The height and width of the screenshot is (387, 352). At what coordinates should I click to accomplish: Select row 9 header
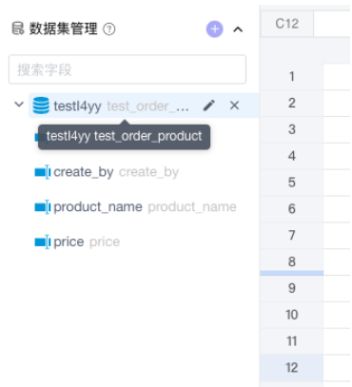pyautogui.click(x=291, y=288)
